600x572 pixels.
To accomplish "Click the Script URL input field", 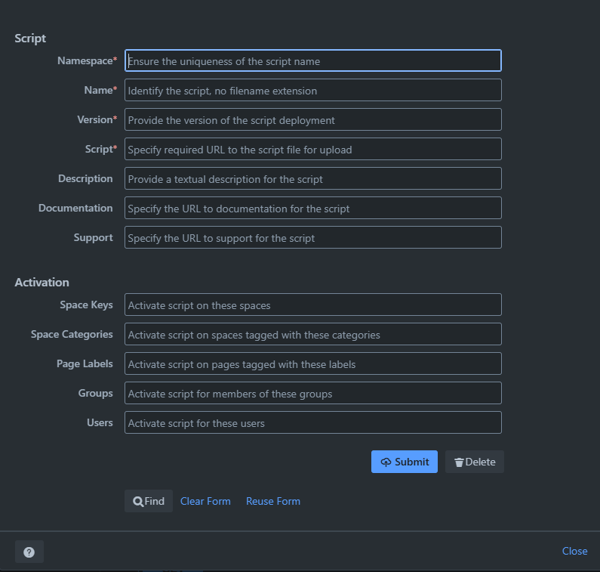I will [312, 150].
